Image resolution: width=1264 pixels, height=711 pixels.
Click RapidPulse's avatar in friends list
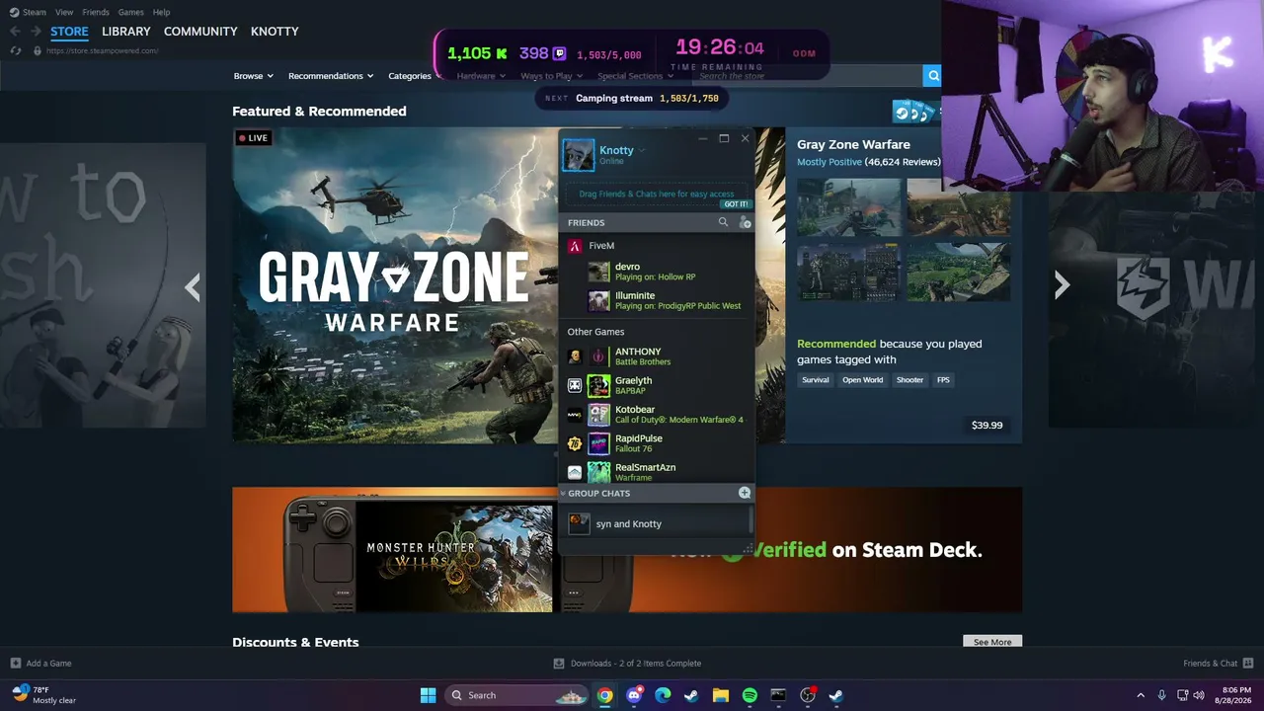pyautogui.click(x=598, y=443)
